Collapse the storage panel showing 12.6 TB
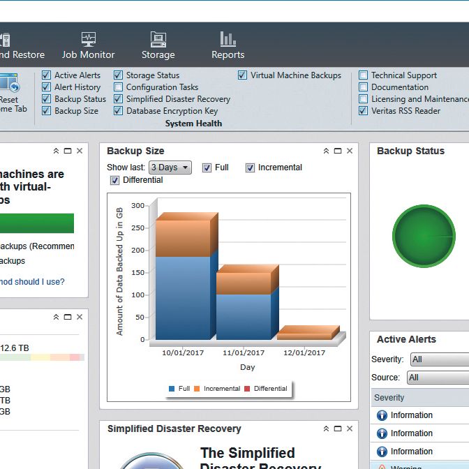Screen dimensions: 469x469 pyautogui.click(x=56, y=317)
